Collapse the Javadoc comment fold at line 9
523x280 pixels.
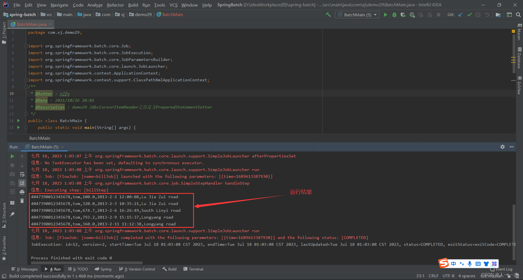(x=26, y=87)
